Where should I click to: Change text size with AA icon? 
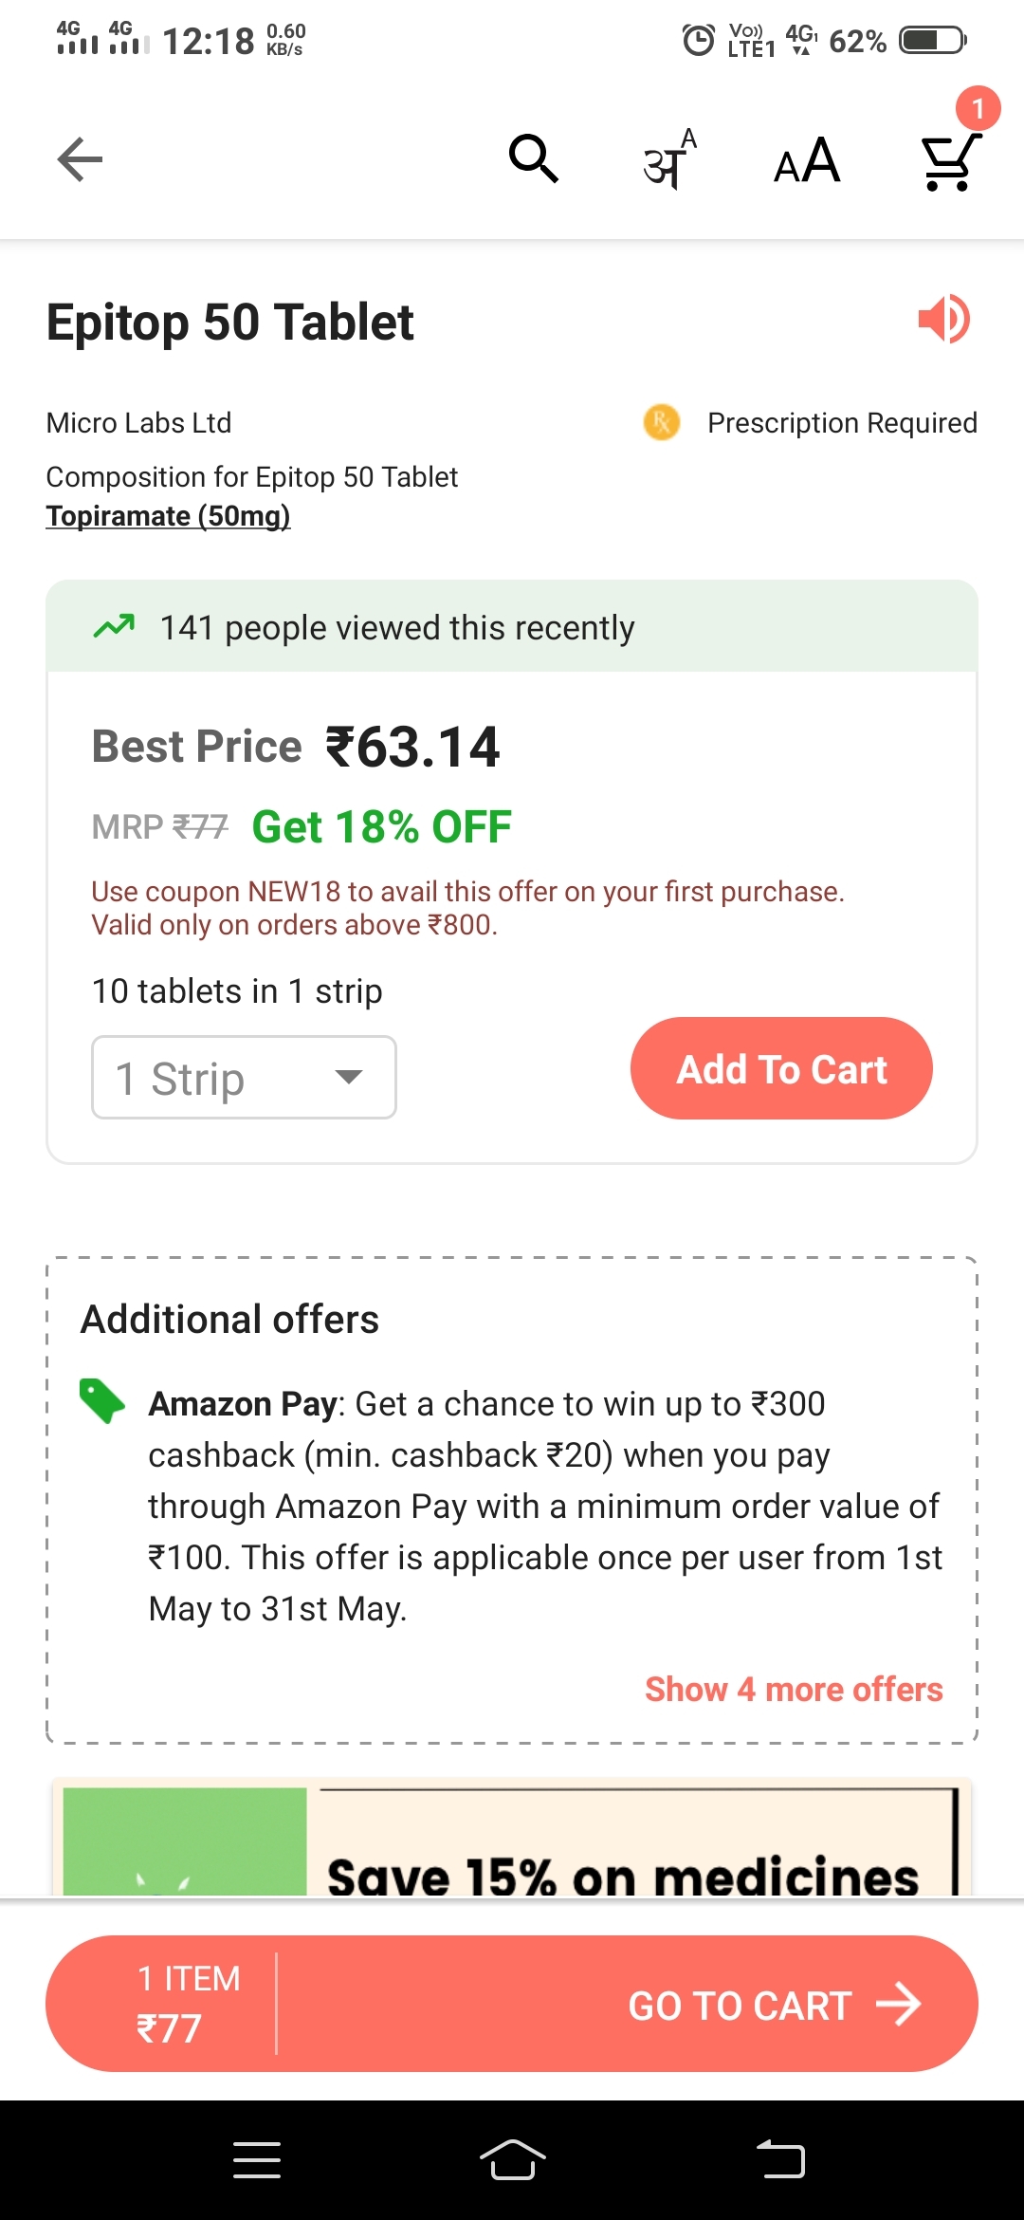click(807, 160)
